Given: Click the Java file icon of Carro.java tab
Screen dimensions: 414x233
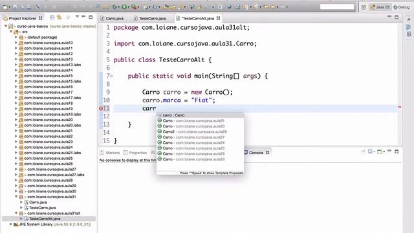Looking at the screenshot, I should click(102, 18).
